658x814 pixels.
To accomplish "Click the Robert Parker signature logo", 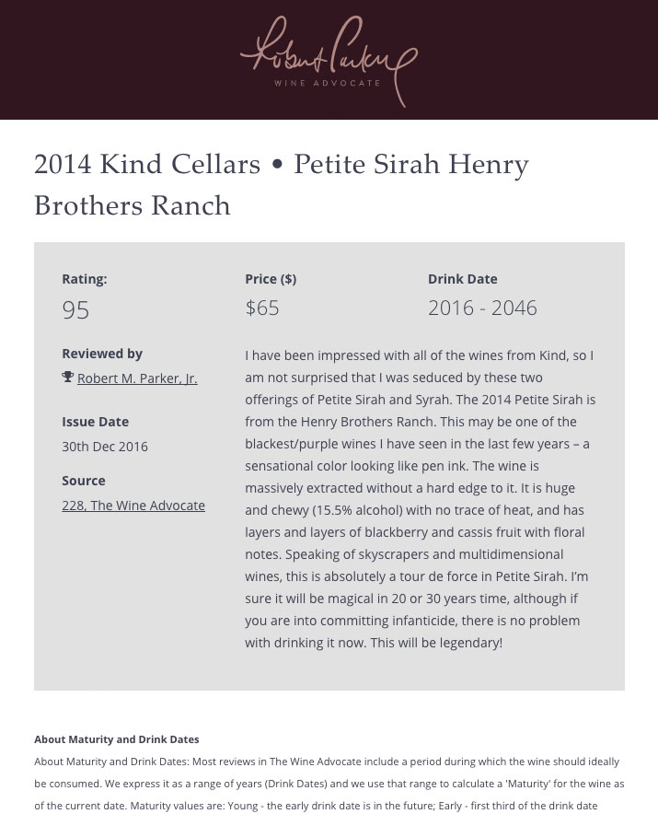I will click(328, 53).
